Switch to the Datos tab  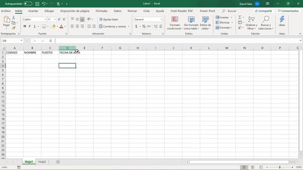(x=117, y=11)
